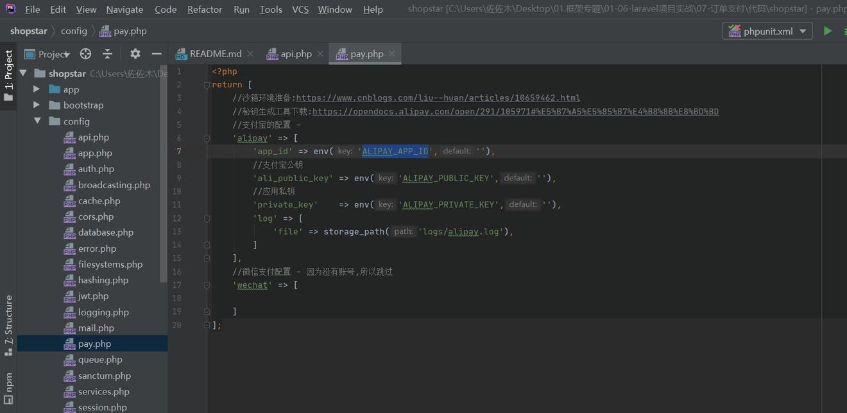847x413 pixels.
Task: Close the pay.php editor tab
Action: [x=392, y=54]
